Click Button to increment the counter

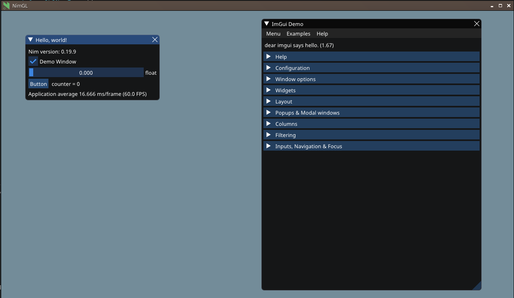(38, 83)
